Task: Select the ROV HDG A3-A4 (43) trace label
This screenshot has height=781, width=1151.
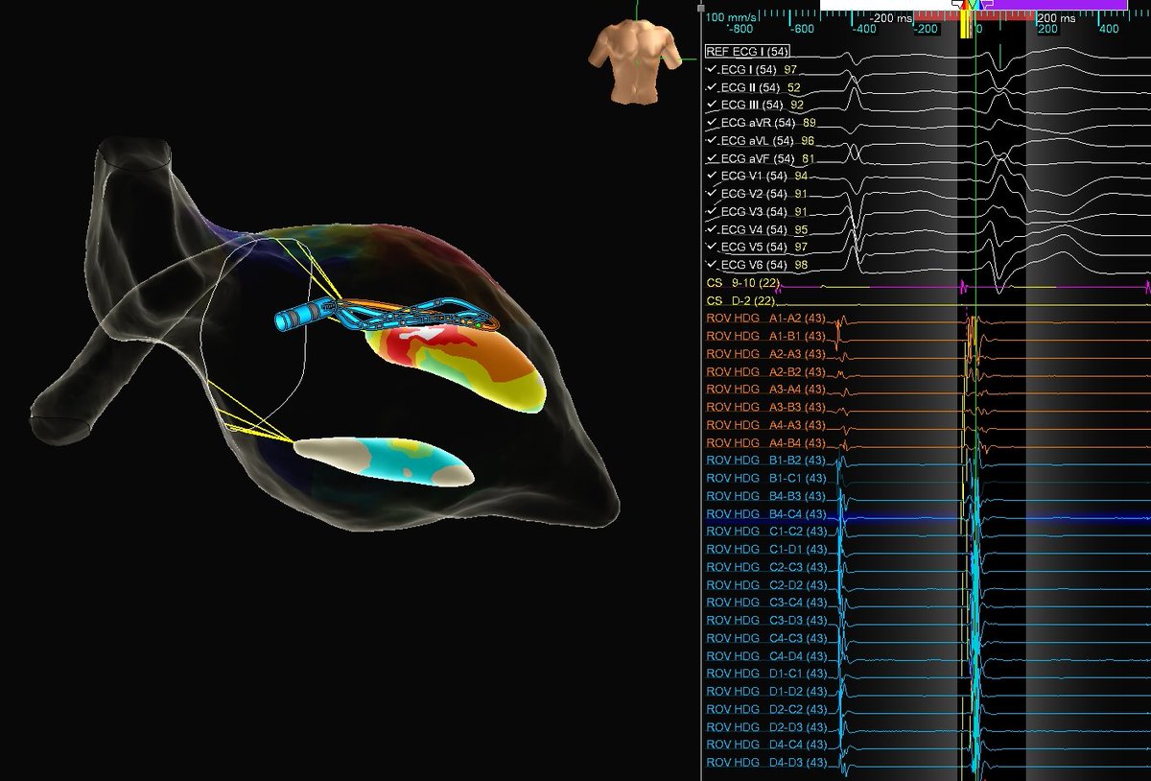Action: click(x=765, y=390)
